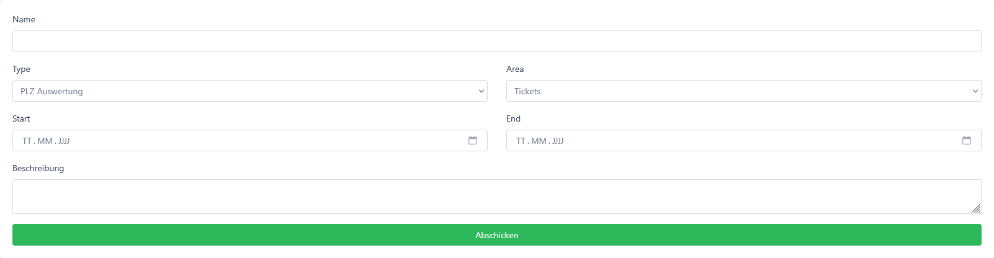Screen dimensions: 994x258
Task: Select the MM month segment of End date
Action: tap(539, 141)
